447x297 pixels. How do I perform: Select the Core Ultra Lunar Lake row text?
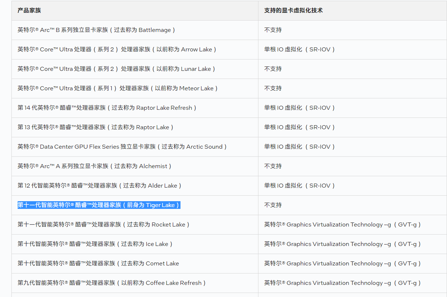(117, 69)
